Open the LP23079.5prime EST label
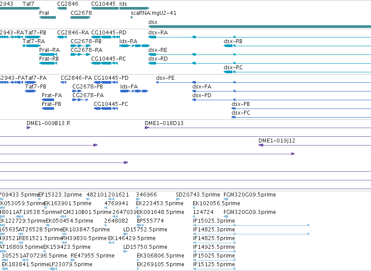 [71, 264]
